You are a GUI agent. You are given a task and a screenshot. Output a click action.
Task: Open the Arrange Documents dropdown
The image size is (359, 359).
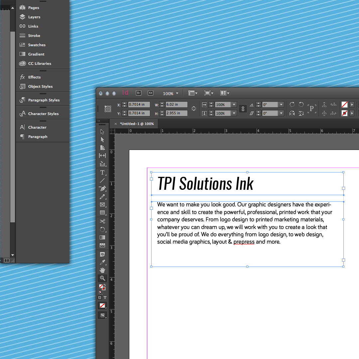[x=225, y=93]
